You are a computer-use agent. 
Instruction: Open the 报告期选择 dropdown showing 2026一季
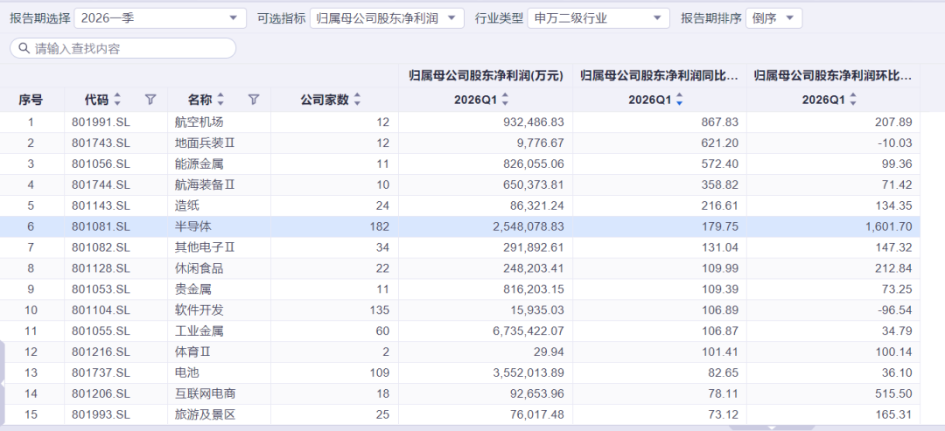coord(160,18)
